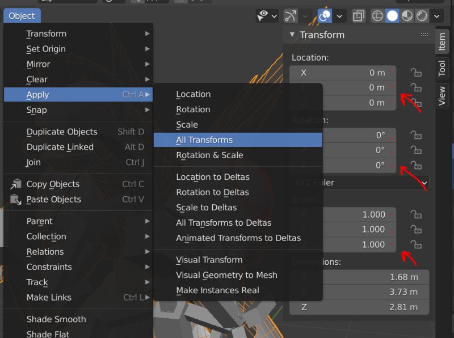
Task: Switch to Rendered viewport shading
Action: pyautogui.click(x=423, y=16)
